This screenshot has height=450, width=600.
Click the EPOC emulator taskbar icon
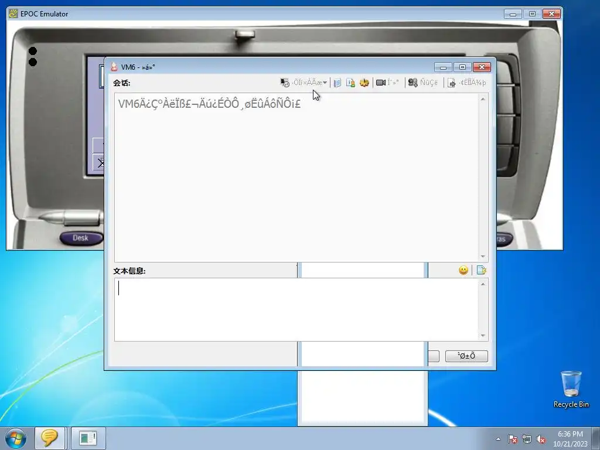88,438
